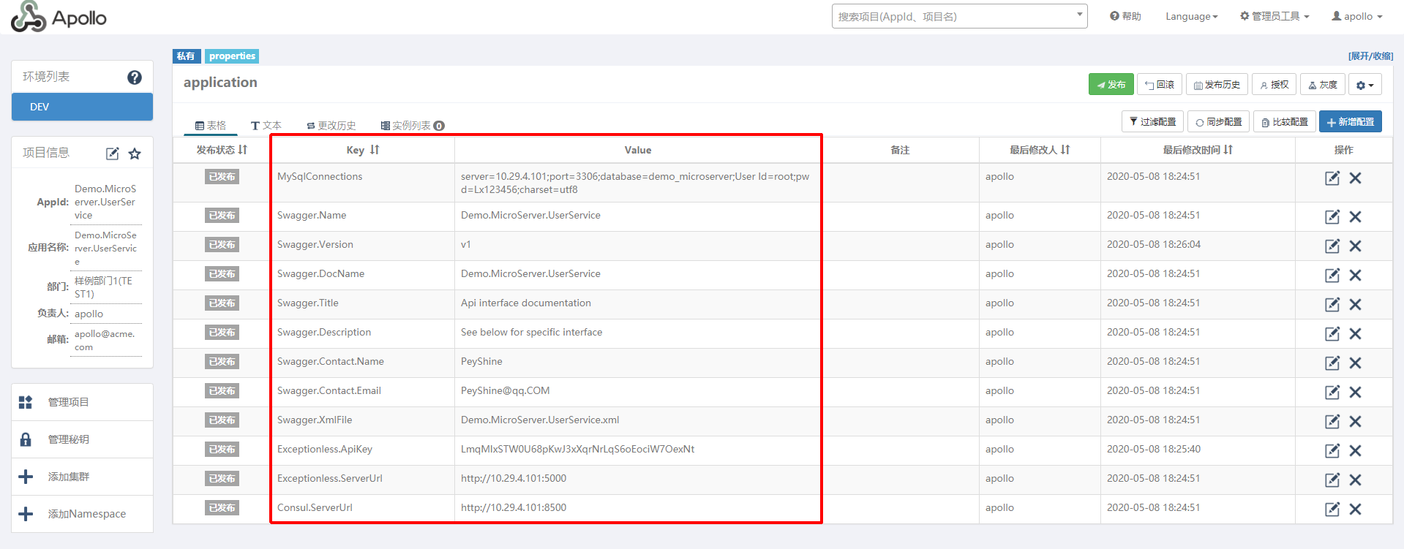The width and height of the screenshot is (1404, 549).
Task: Delete the Consul.ServerUrl row
Action: [x=1355, y=509]
